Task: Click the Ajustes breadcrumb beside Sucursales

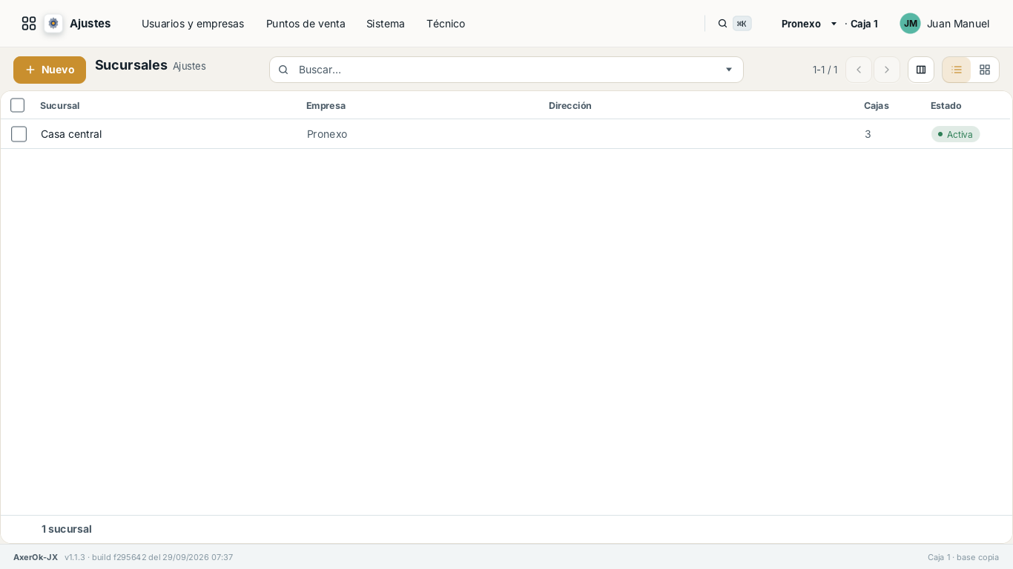Action: pyautogui.click(x=189, y=66)
